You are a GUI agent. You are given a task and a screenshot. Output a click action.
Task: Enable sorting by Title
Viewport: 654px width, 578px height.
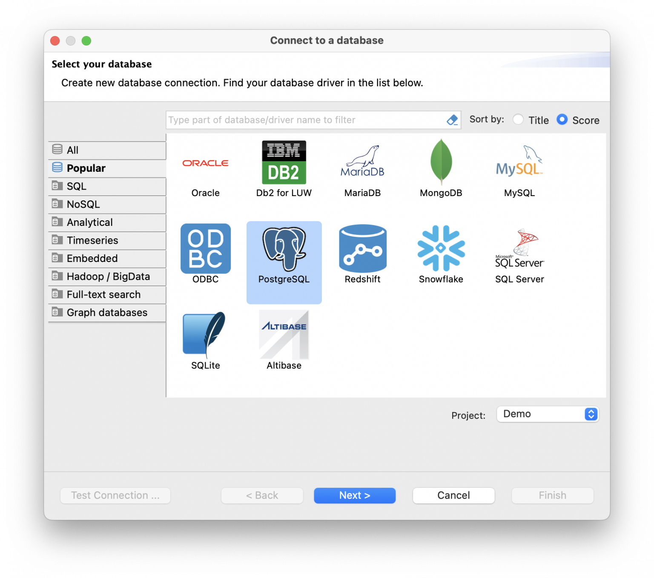pyautogui.click(x=518, y=120)
